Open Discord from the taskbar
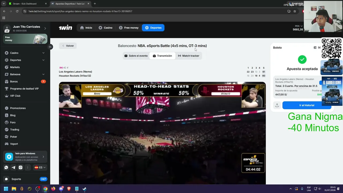Screen dimensions: 343x193 61,189
